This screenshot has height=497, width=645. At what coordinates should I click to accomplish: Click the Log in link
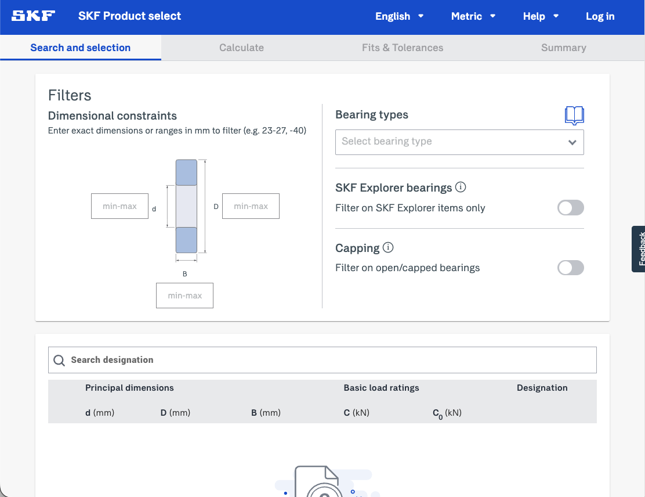pos(600,16)
